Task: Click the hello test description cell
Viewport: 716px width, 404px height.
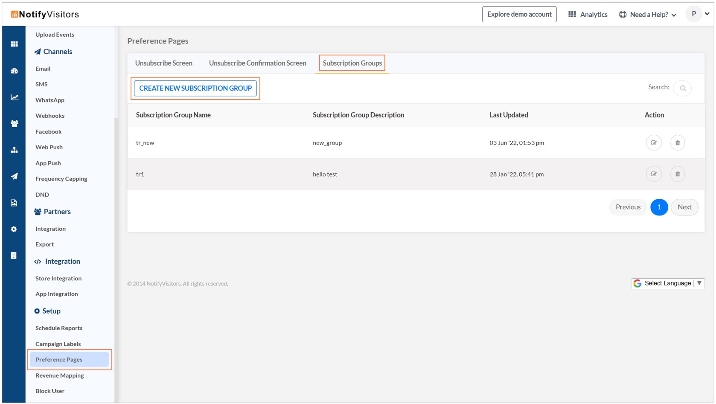Action: [325, 174]
